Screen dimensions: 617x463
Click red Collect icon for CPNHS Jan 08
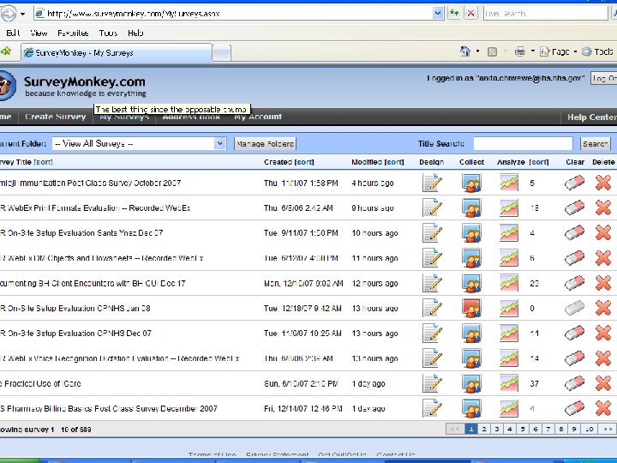471,309
